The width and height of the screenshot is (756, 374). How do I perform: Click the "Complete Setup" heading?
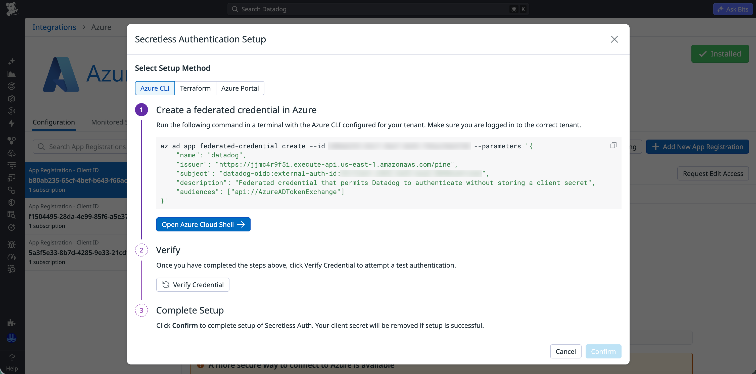(x=190, y=310)
